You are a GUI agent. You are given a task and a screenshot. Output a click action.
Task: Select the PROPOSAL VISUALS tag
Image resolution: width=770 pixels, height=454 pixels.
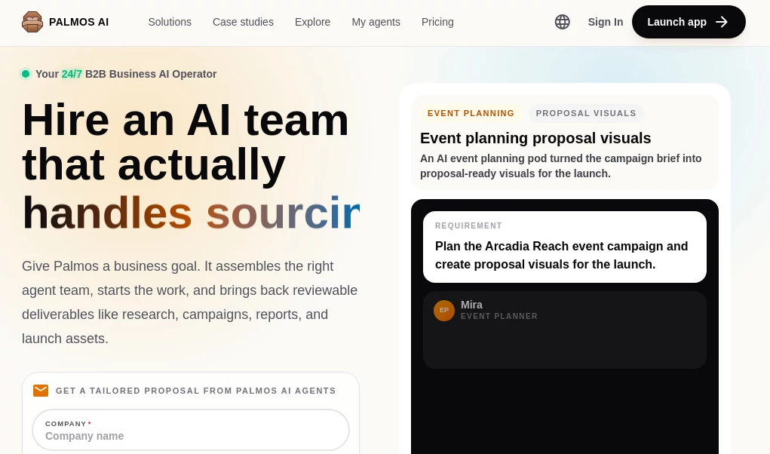pos(586,113)
